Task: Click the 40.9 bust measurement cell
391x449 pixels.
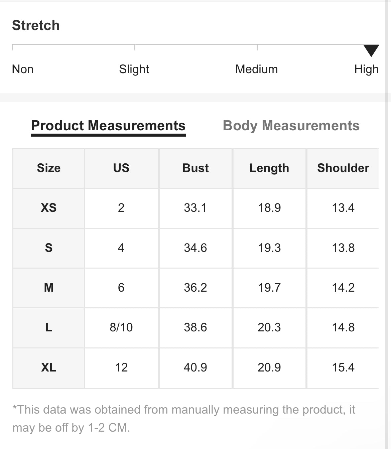Action: coord(195,367)
